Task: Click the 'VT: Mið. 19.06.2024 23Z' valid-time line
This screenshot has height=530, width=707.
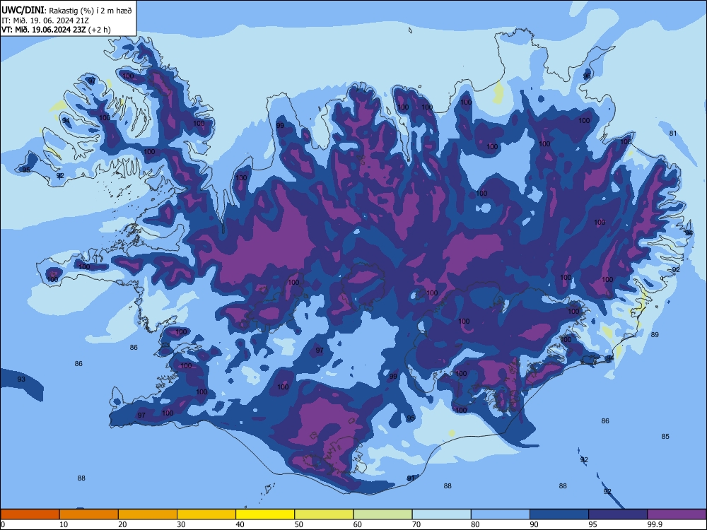Action: [44, 30]
